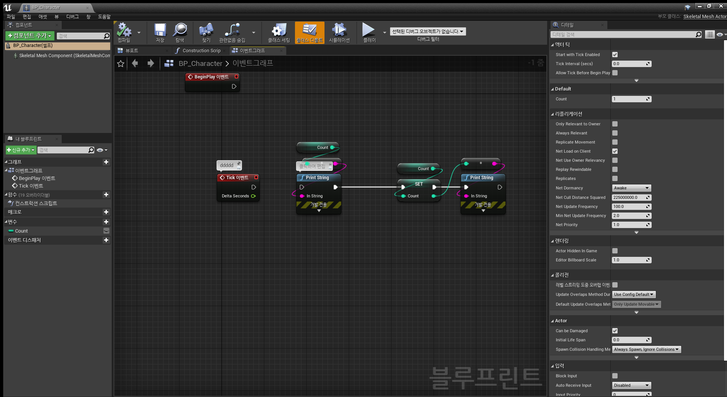Enable the Replicates checkbox
The width and height of the screenshot is (727, 397).
[x=615, y=178]
